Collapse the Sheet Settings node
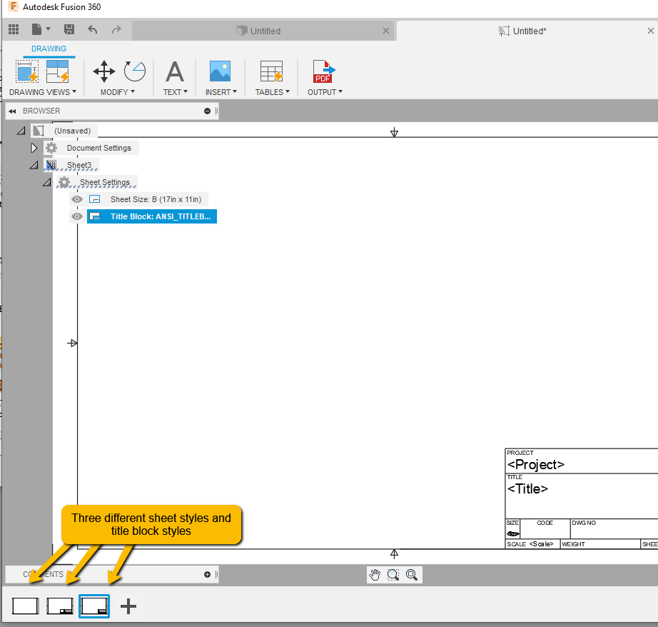Image resolution: width=658 pixels, height=627 pixels. [x=47, y=182]
